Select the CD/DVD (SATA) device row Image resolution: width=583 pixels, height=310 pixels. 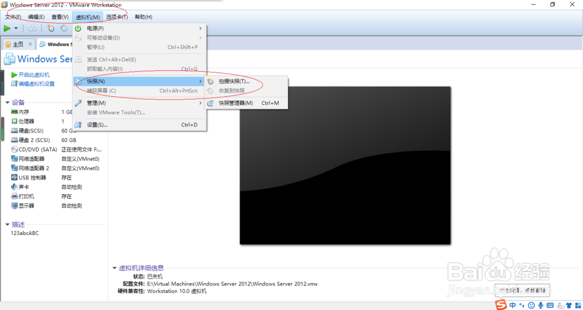(x=56, y=149)
